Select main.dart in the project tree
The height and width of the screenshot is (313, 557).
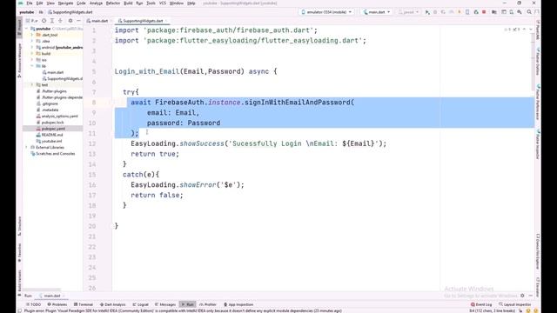pos(53,72)
